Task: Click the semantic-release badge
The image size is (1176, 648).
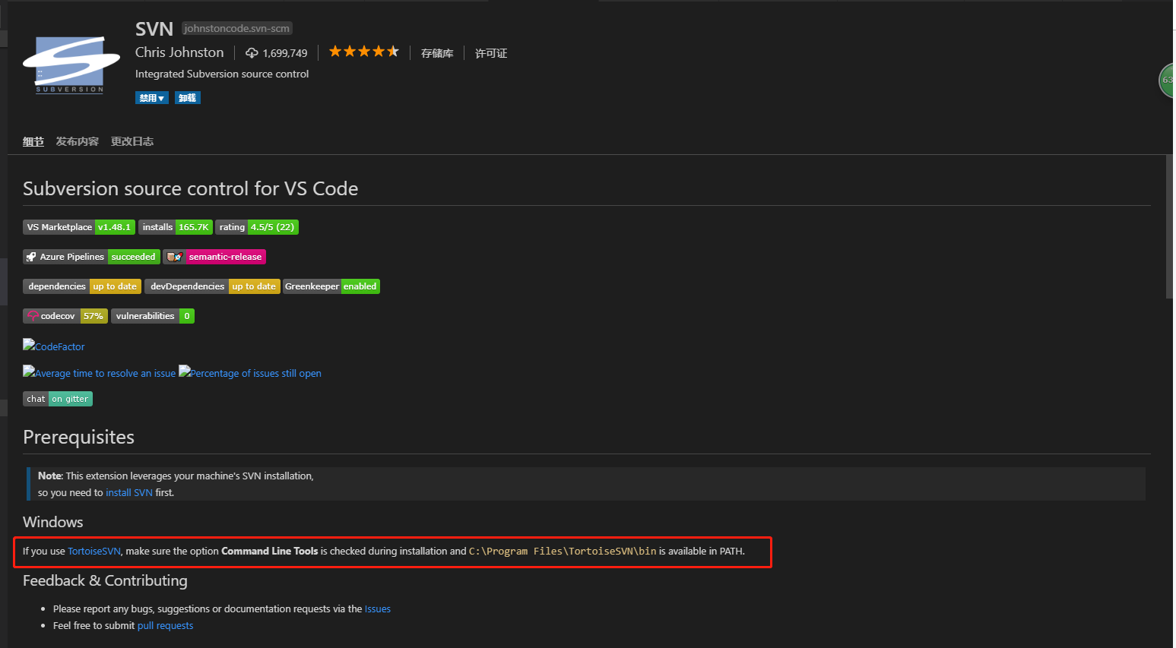Action: point(214,257)
